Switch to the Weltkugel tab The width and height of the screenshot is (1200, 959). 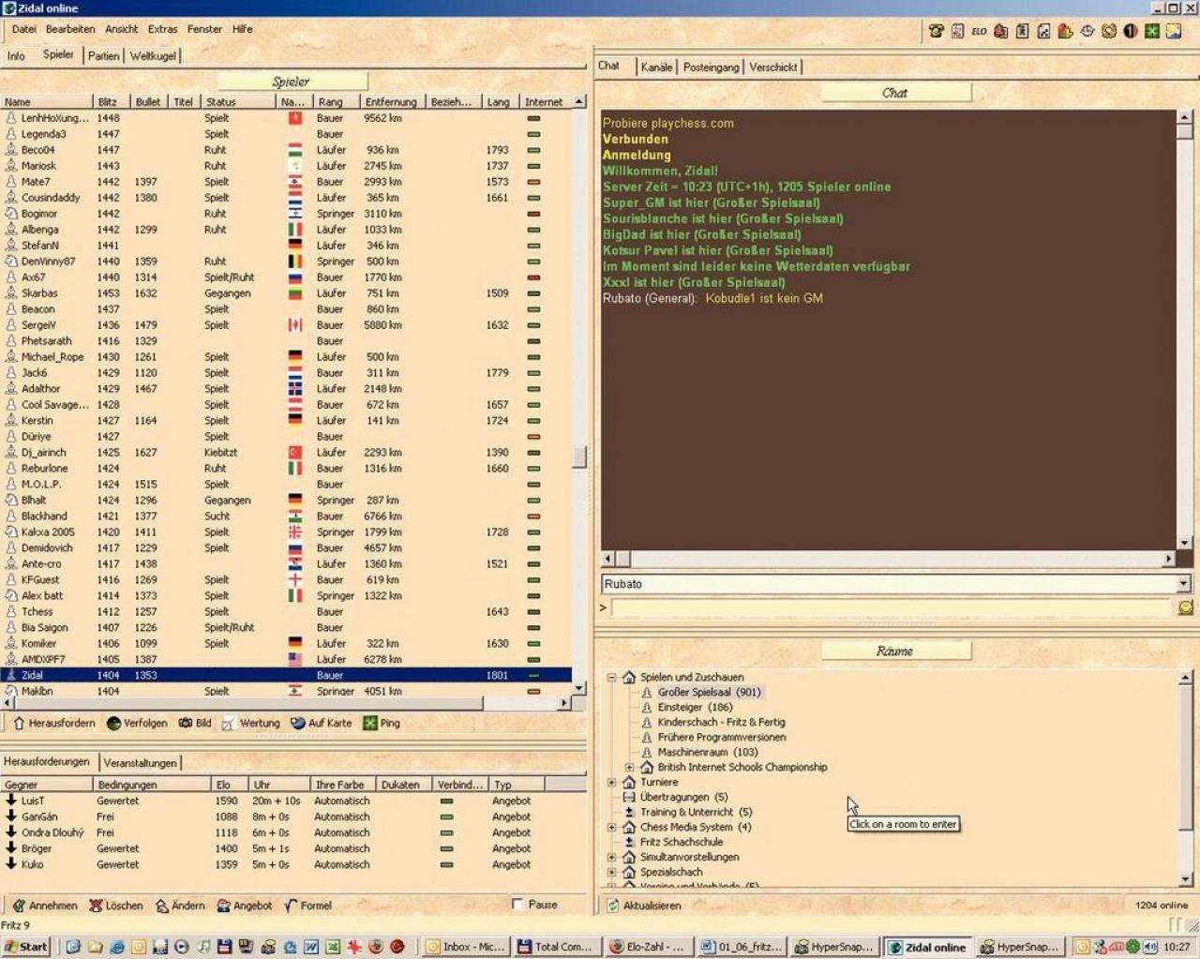click(x=153, y=56)
